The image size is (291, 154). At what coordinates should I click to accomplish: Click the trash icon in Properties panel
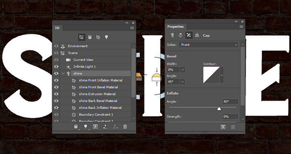(x=233, y=127)
